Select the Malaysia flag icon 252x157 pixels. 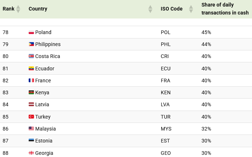click(31, 129)
